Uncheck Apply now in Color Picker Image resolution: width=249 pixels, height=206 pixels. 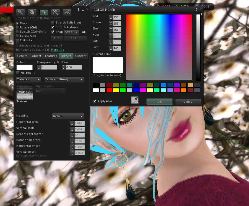pos(95,101)
